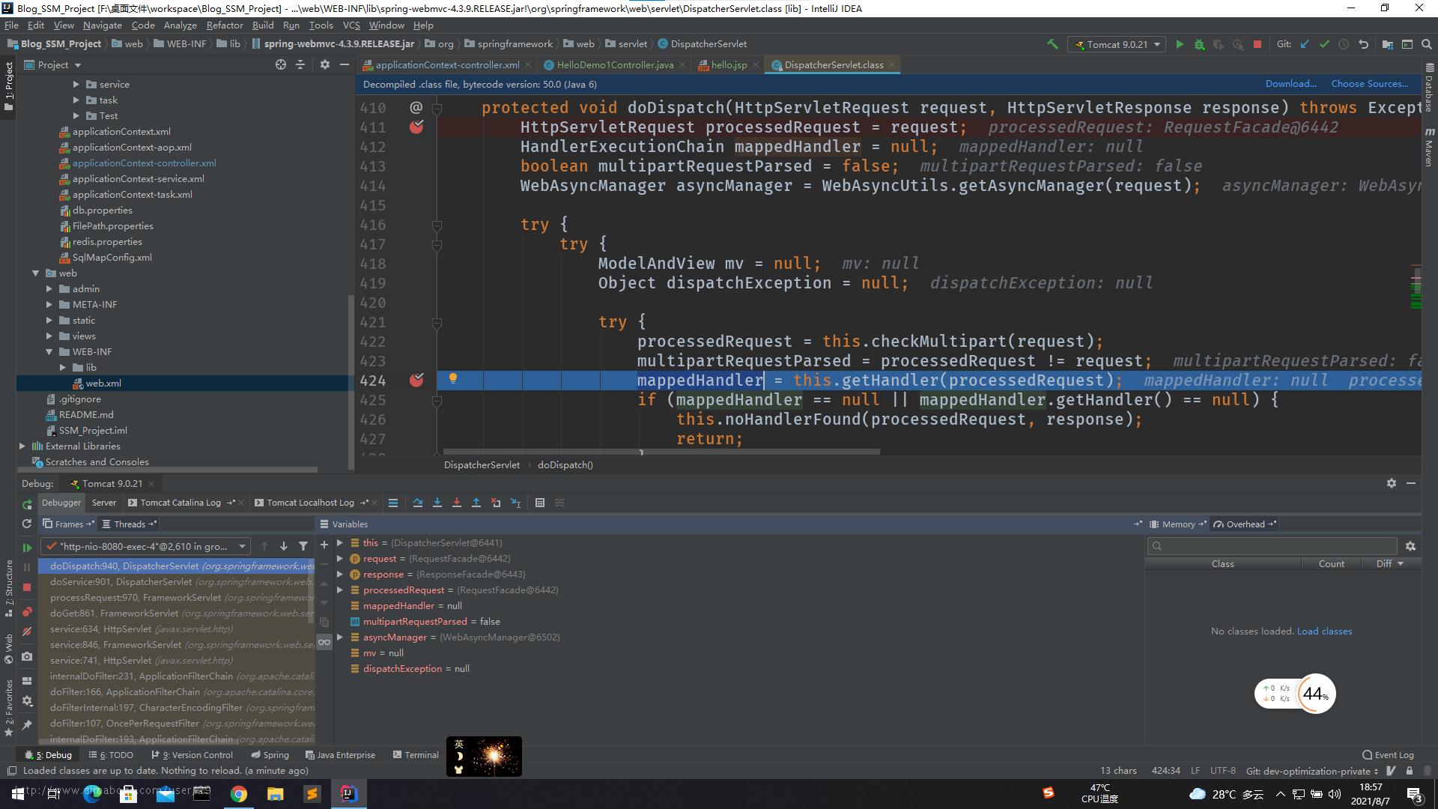
Task: Stop the server with the red square
Action: [x=1258, y=44]
